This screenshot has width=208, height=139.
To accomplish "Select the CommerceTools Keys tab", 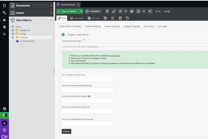I will [x=72, y=41].
